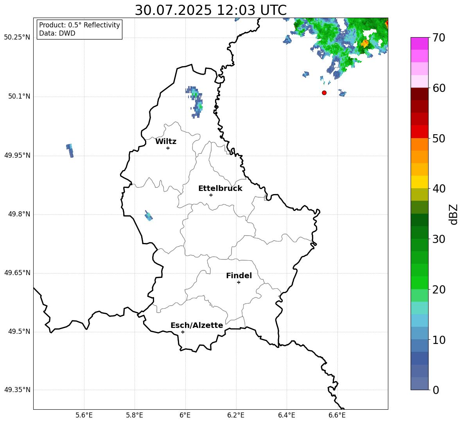Click the red dot marker on the map
Viewport: 463px width, 423px height.
coord(324,93)
